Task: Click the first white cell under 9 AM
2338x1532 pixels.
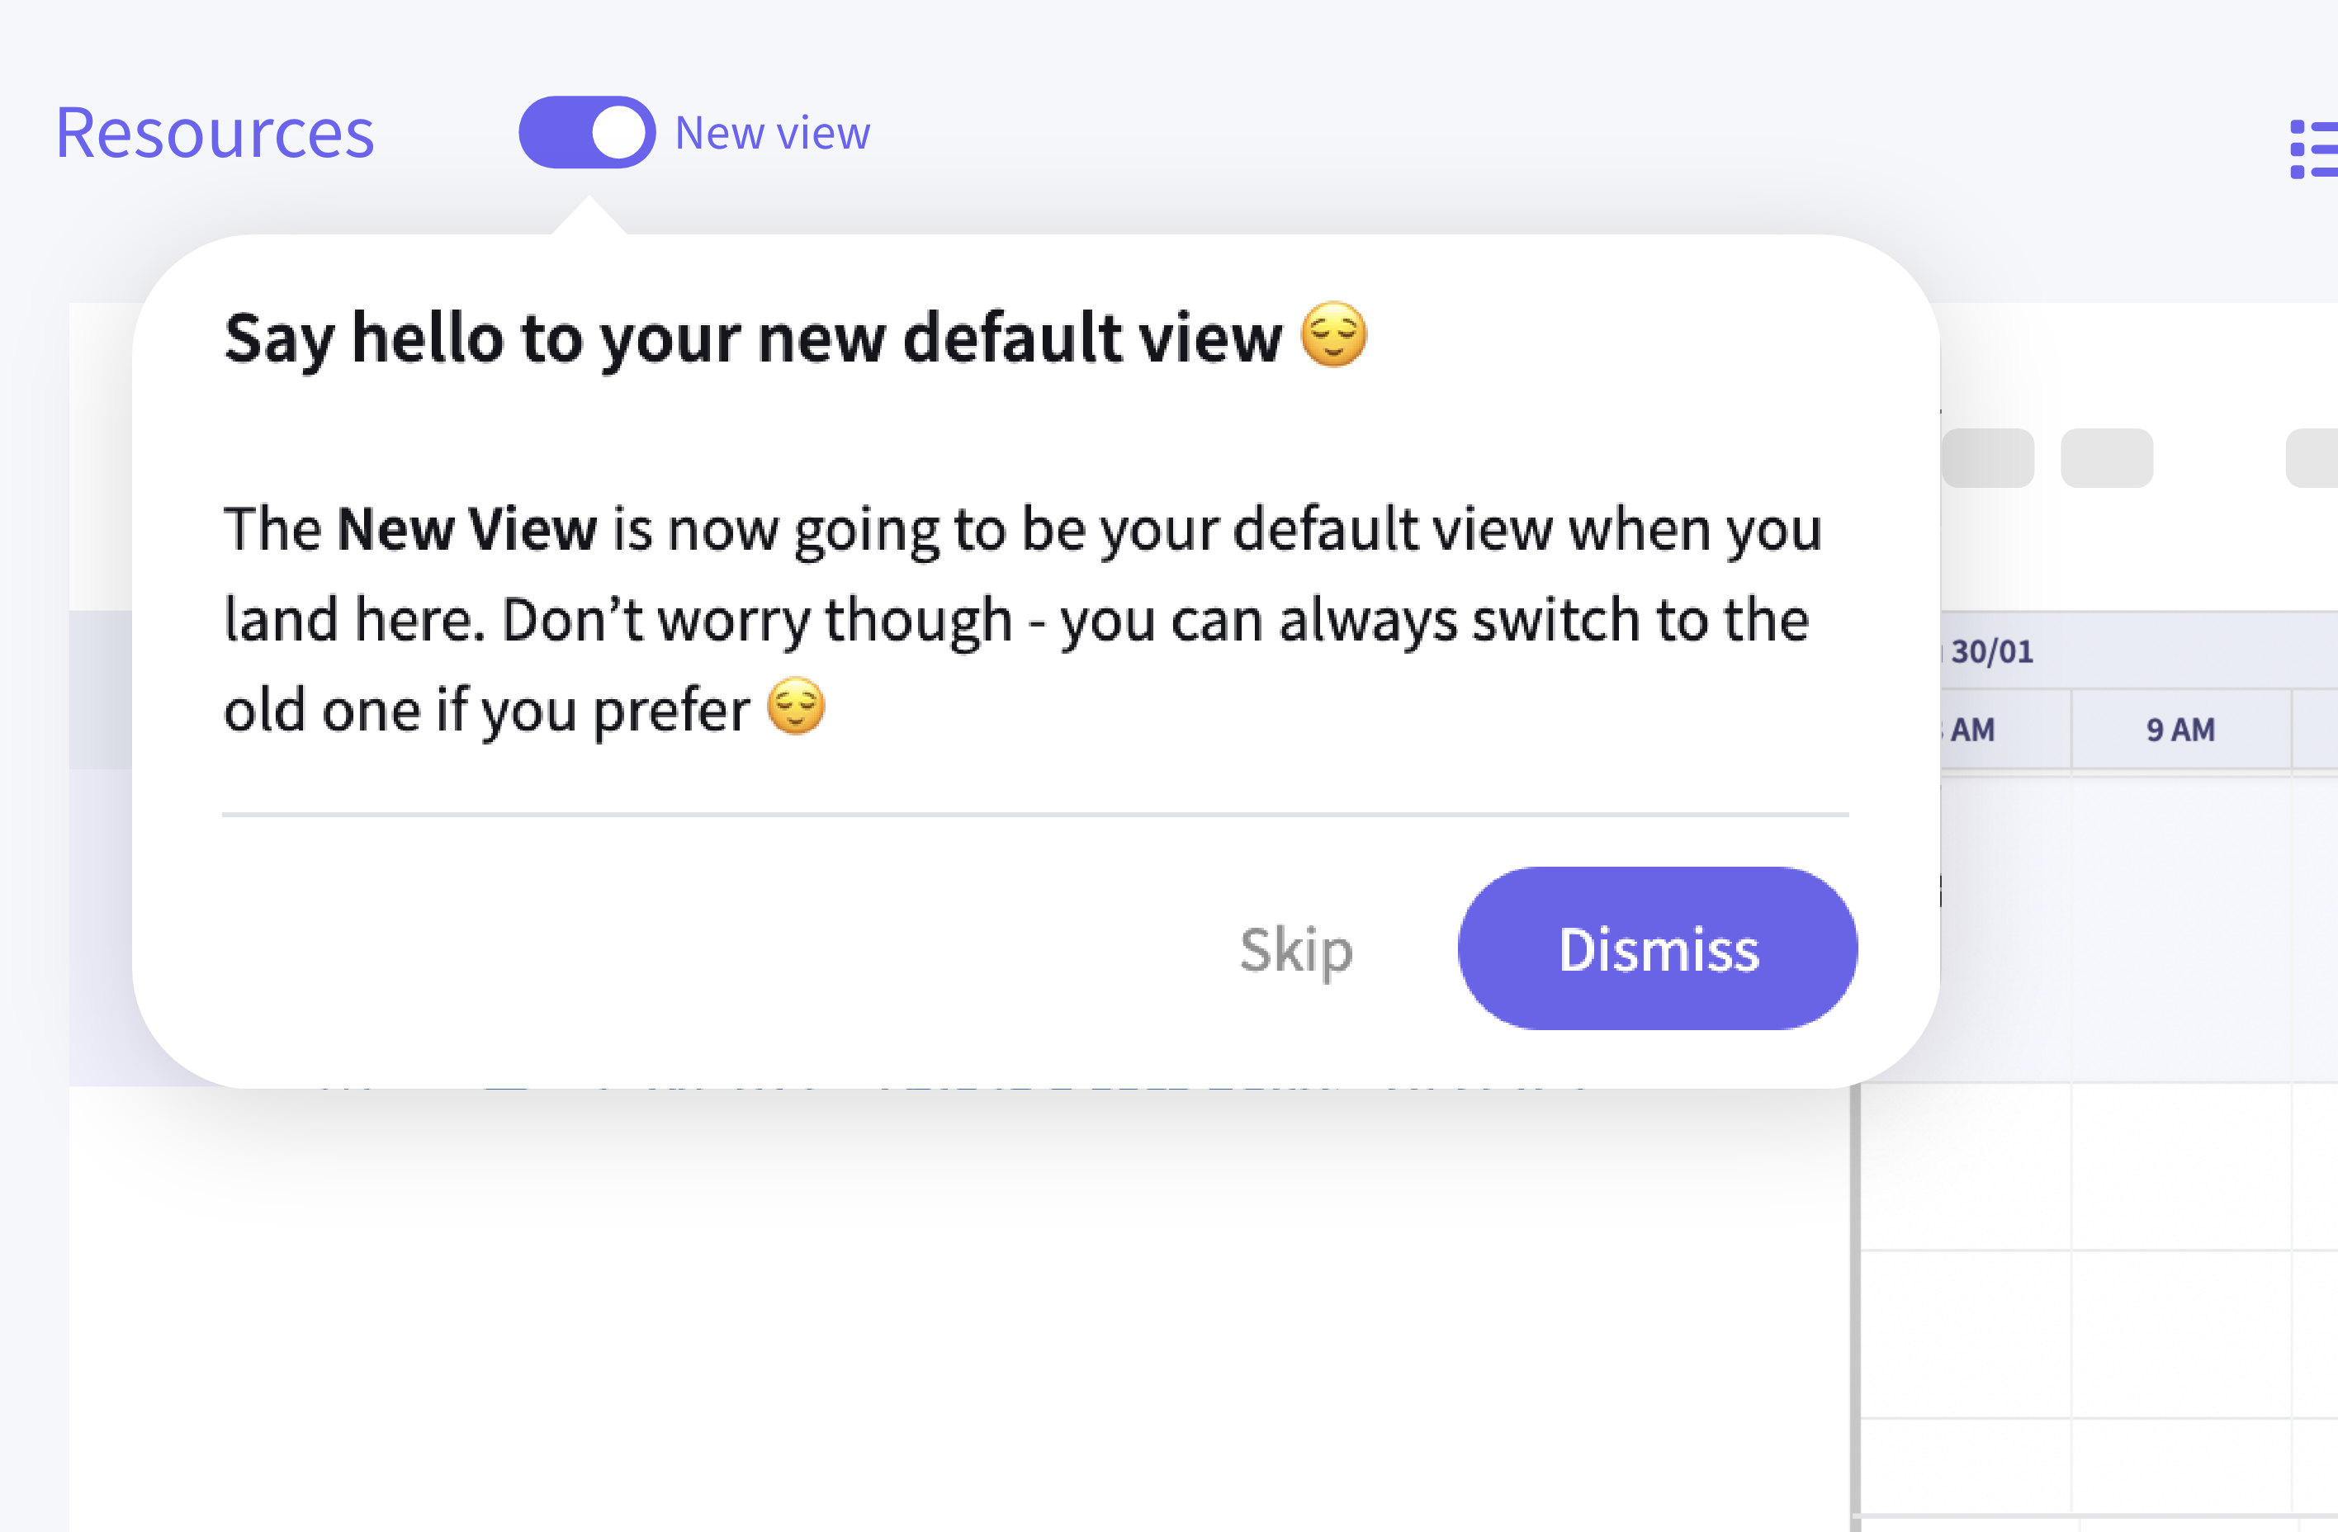Action: (x=2179, y=1166)
